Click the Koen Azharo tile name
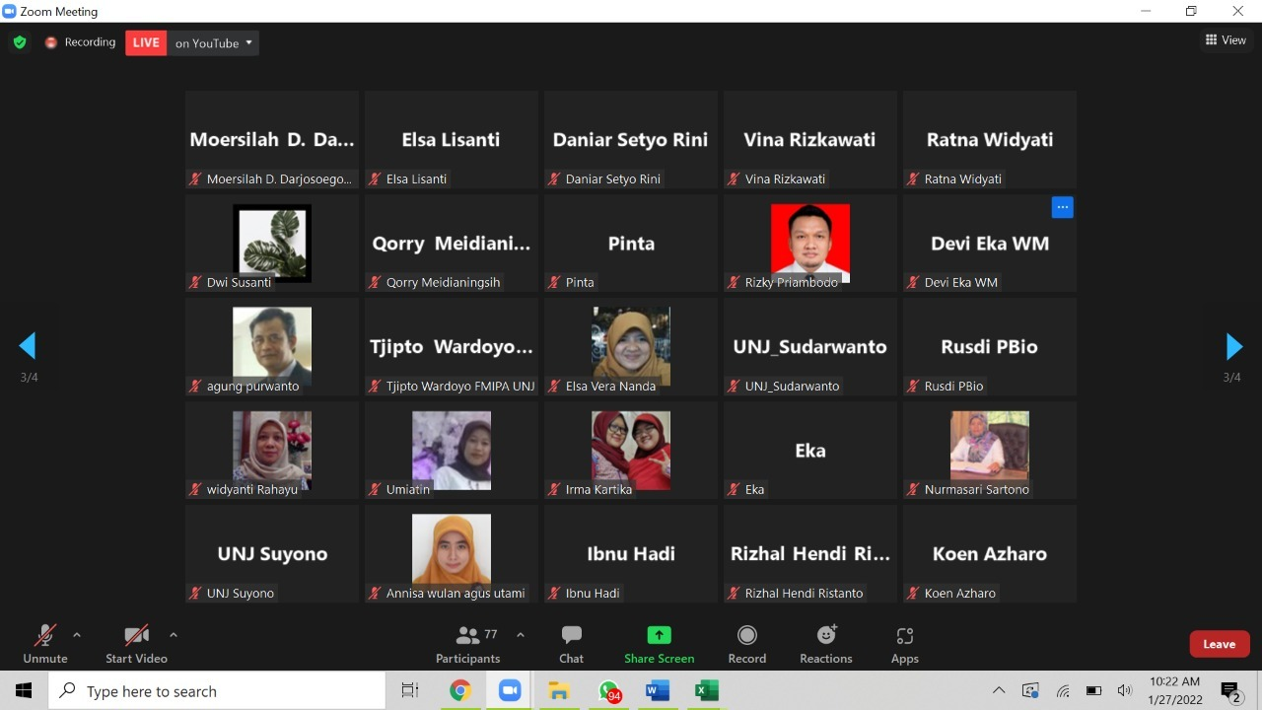 tap(990, 553)
